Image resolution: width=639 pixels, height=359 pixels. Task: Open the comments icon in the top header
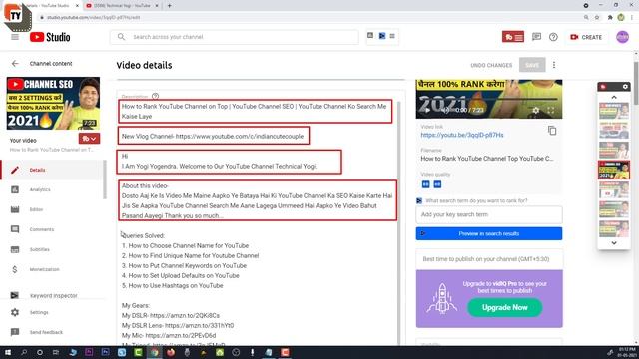pyautogui.click(x=537, y=37)
